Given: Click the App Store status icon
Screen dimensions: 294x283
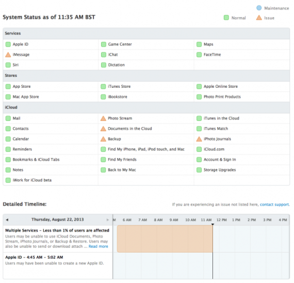Looking at the screenshot, I should [x=8, y=87].
